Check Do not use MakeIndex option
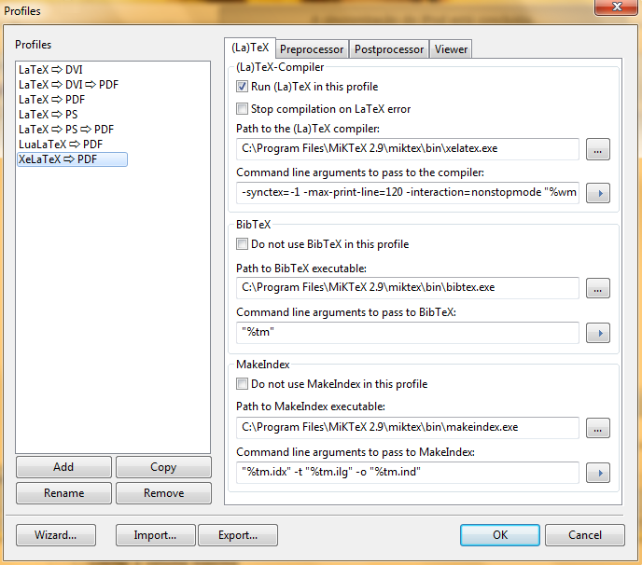Screen dimensions: 642x565 [x=243, y=384]
